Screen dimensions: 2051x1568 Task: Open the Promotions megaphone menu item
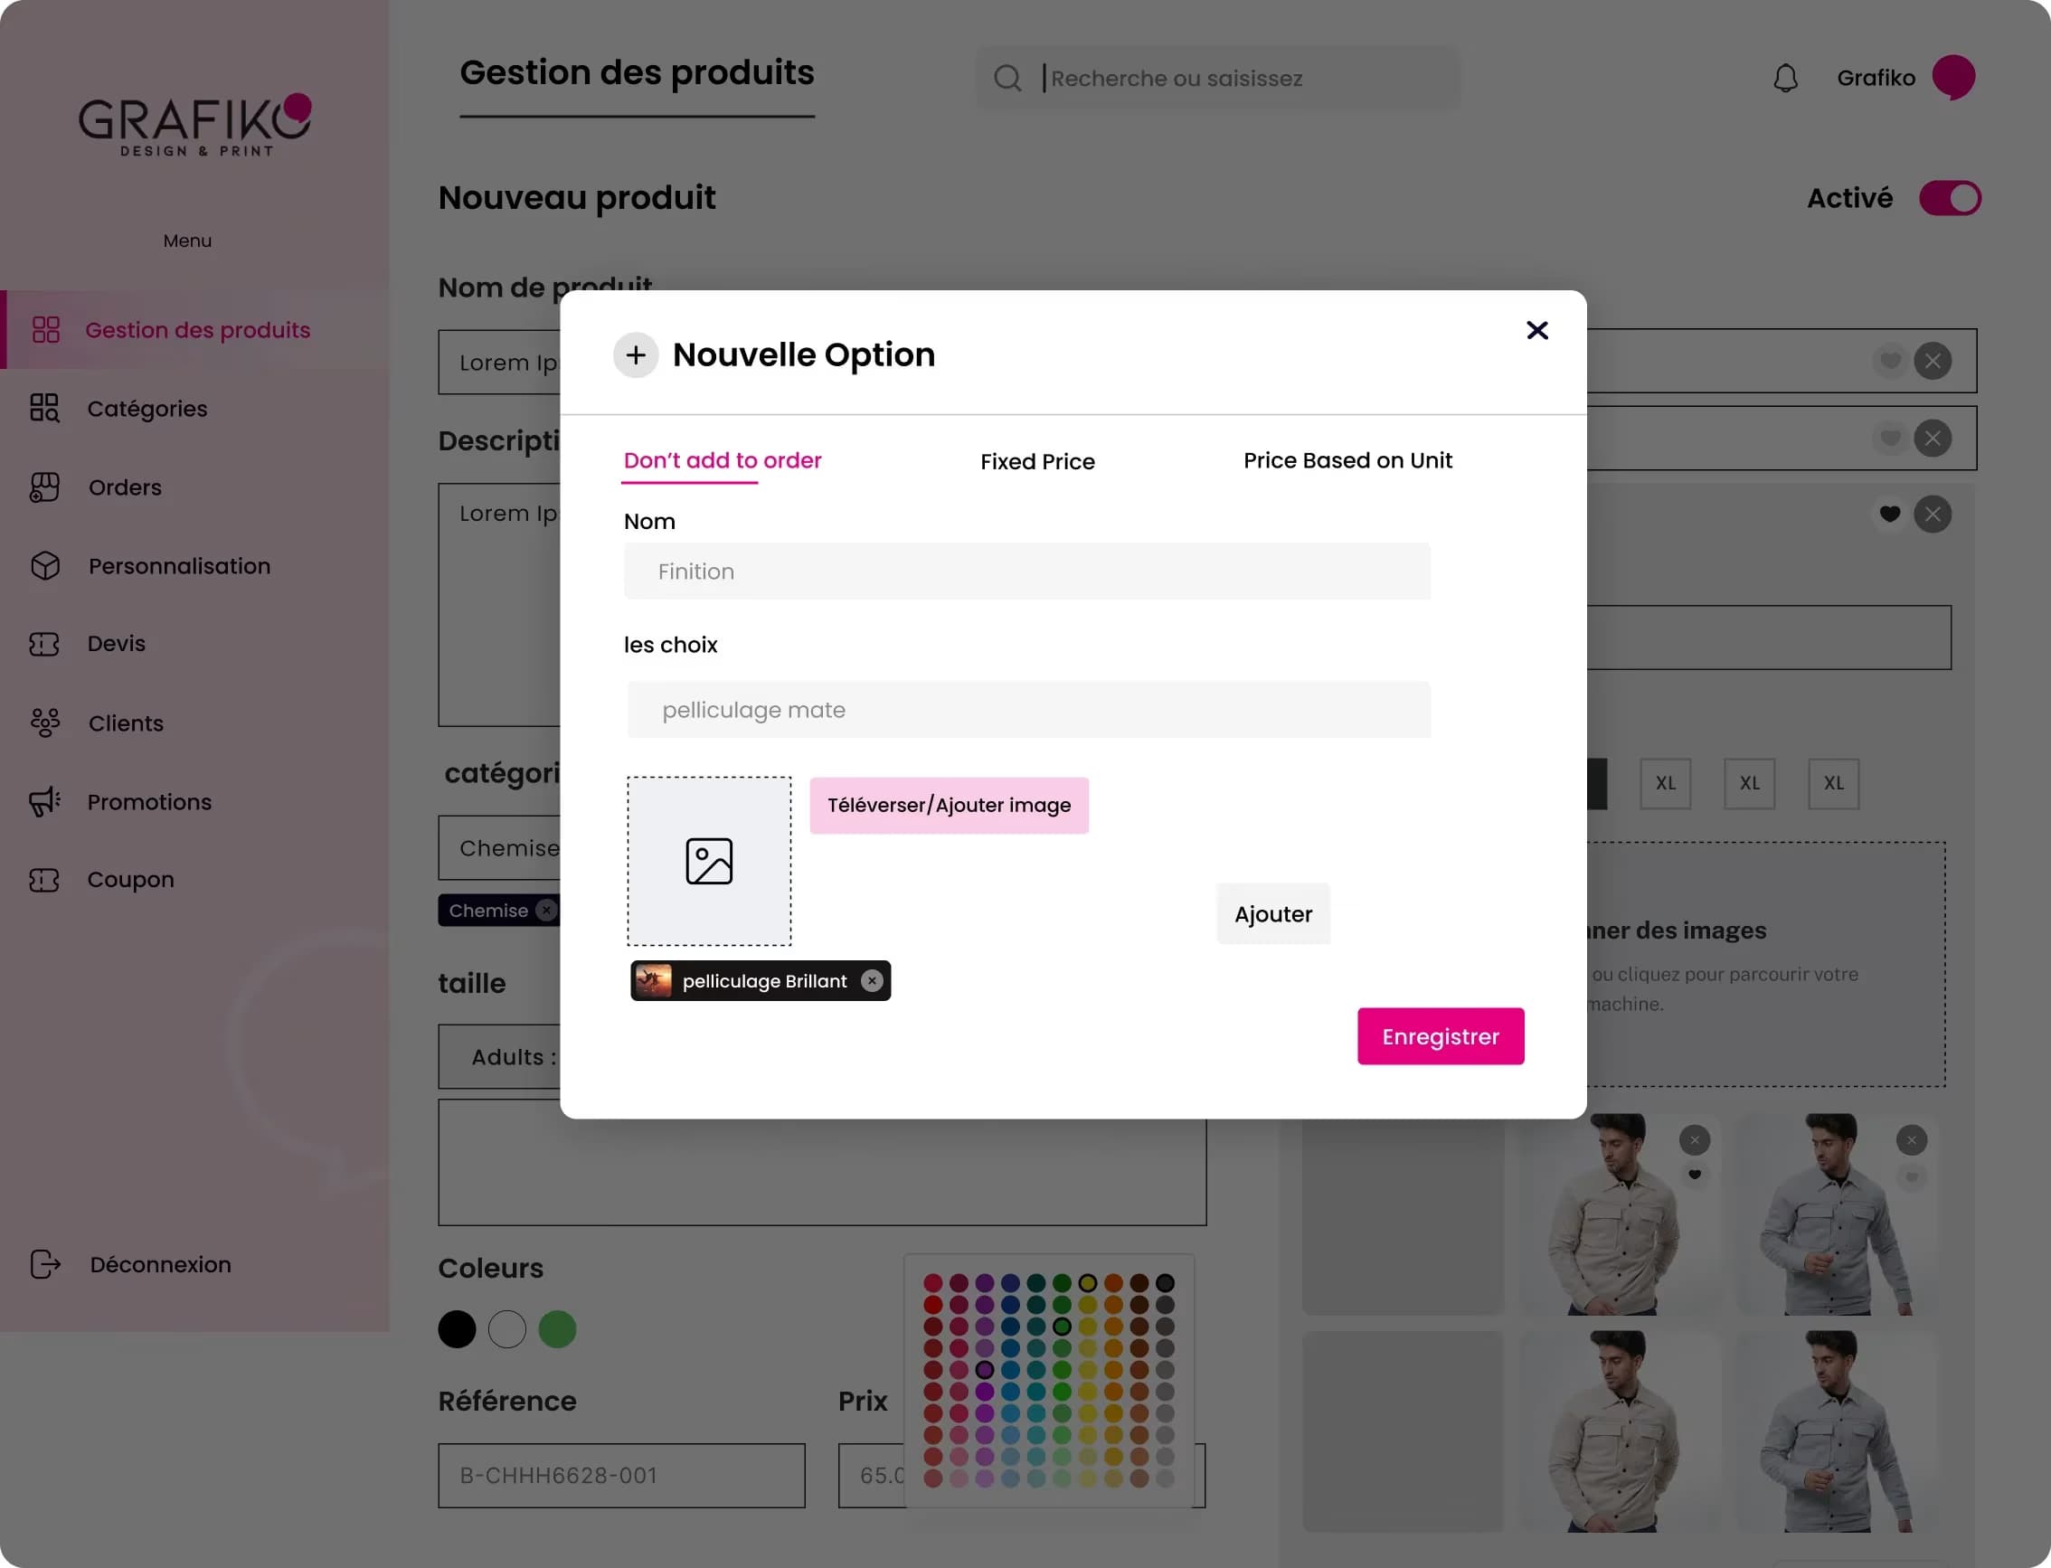point(148,802)
